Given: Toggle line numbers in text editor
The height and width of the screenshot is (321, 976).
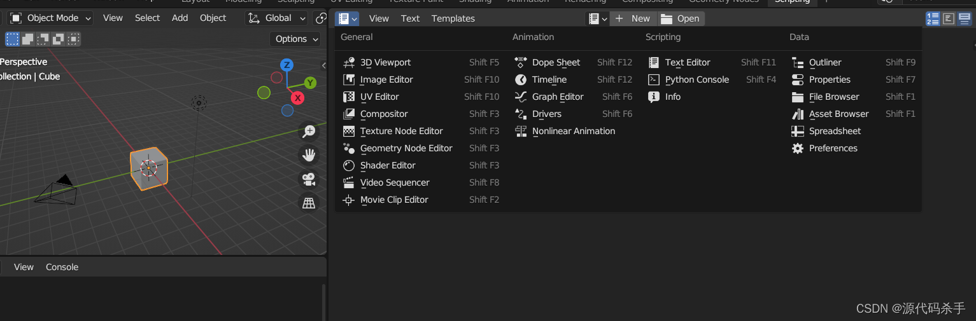Looking at the screenshot, I should click(x=933, y=19).
